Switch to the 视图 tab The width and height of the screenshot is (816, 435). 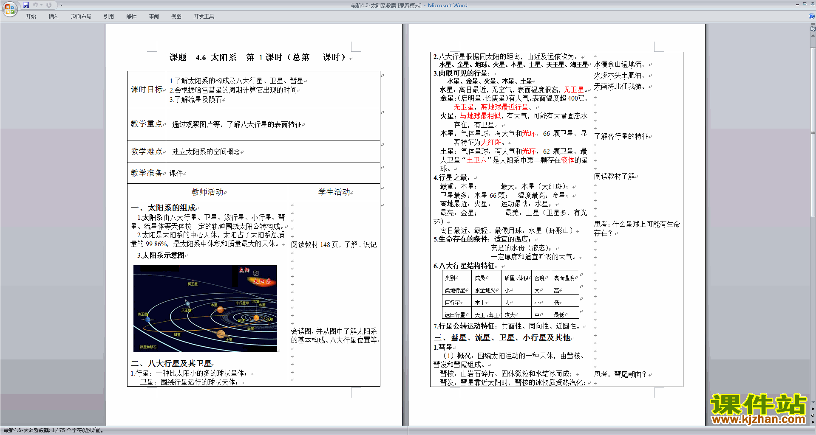[176, 17]
